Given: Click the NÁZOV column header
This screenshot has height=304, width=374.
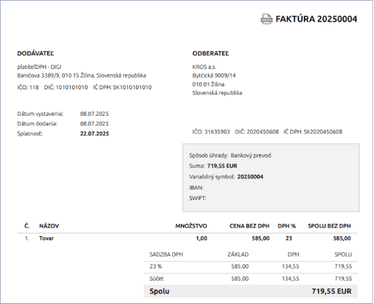Looking at the screenshot, I should [49, 226].
